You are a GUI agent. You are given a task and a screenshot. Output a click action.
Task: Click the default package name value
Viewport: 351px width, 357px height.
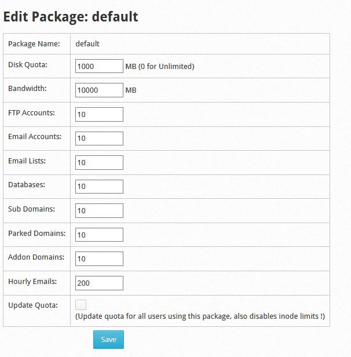tap(87, 43)
